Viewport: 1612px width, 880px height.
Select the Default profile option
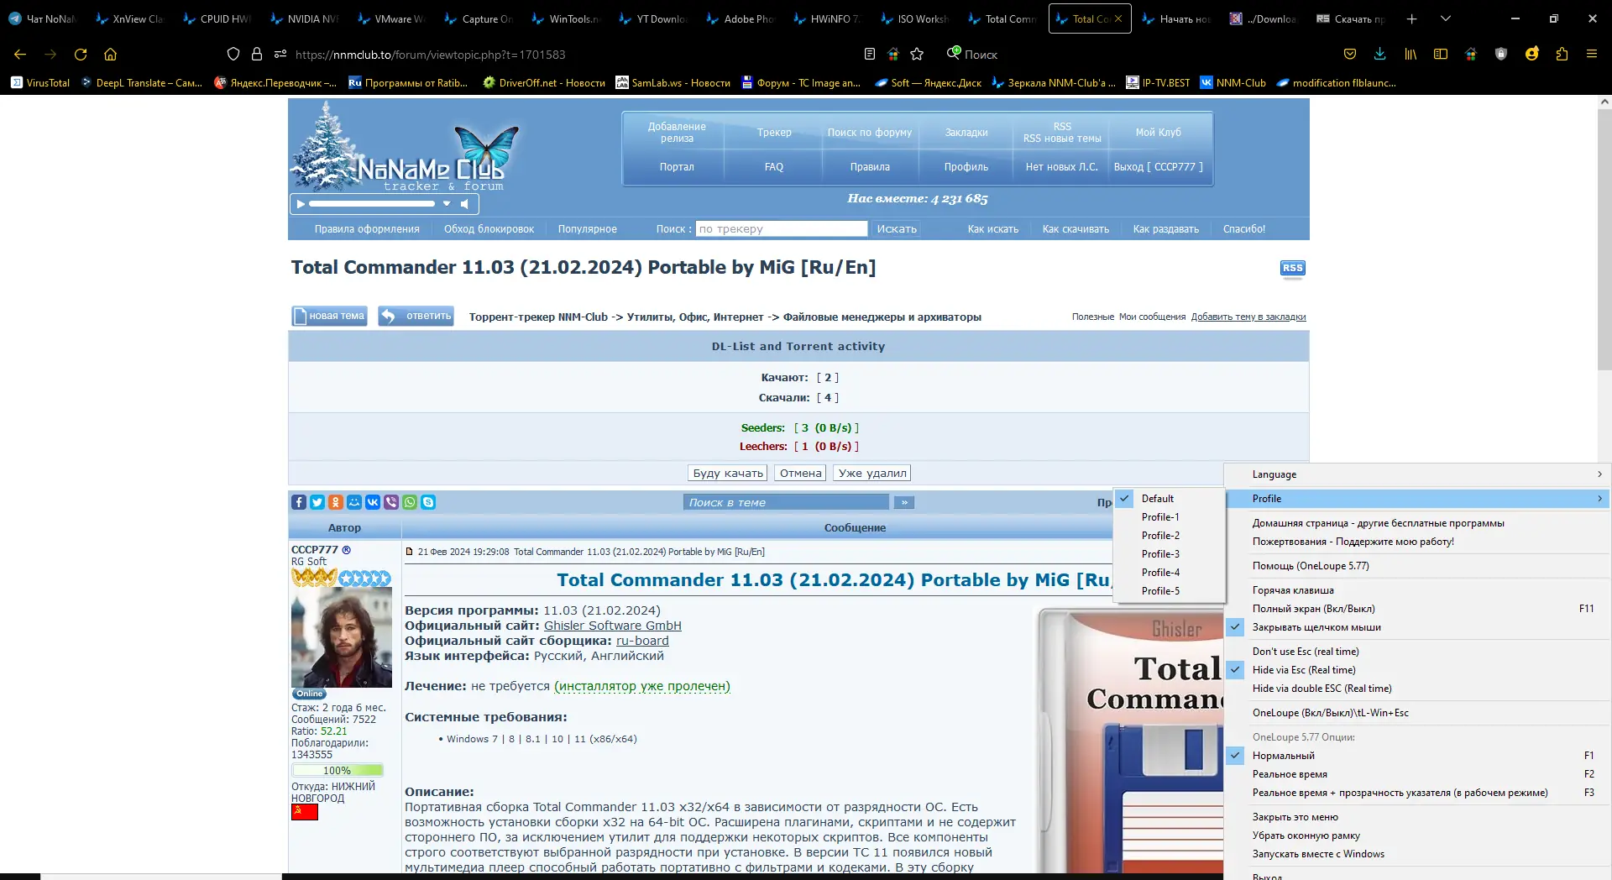1169,499
